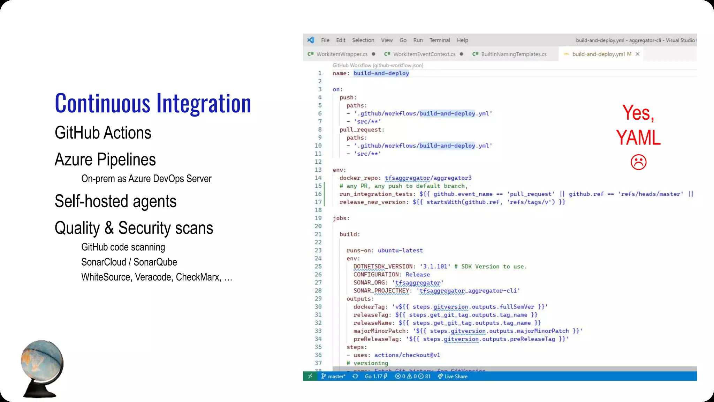Open the warnings count in the status bar
This screenshot has width=714, height=402.
click(x=412, y=376)
